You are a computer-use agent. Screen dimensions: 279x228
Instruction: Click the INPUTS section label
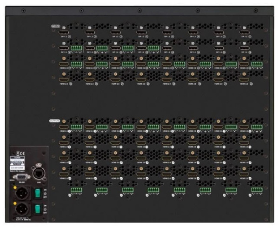pos(55,26)
